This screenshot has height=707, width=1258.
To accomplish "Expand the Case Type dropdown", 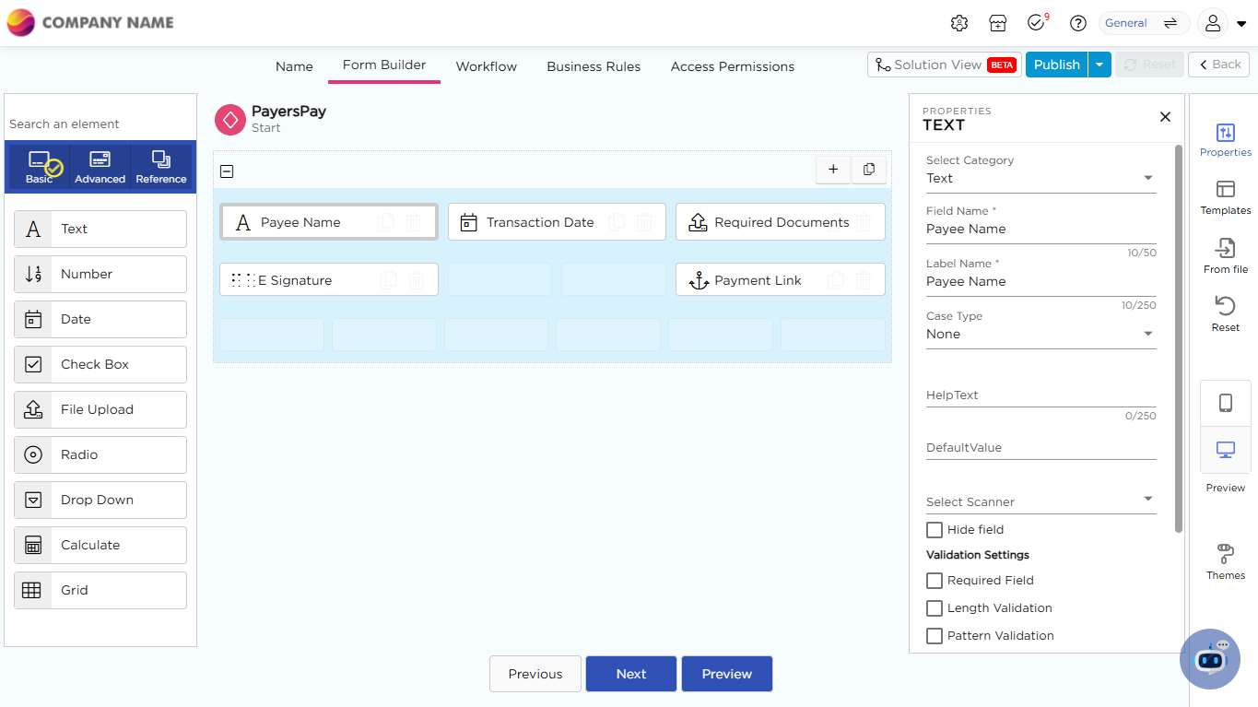I will 1040,334.
